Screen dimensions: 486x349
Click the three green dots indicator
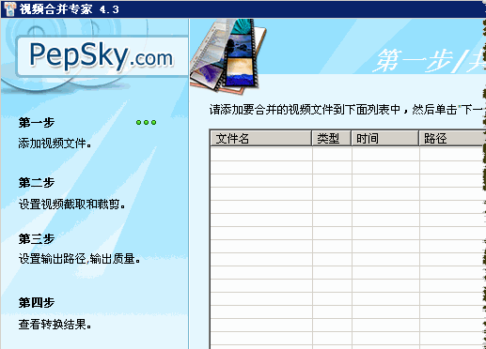146,123
